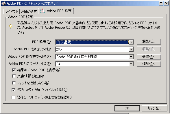This screenshot has height=114, width=170.
Task: Open the PDF 設定 dropdown arrow
Action: 131,42
